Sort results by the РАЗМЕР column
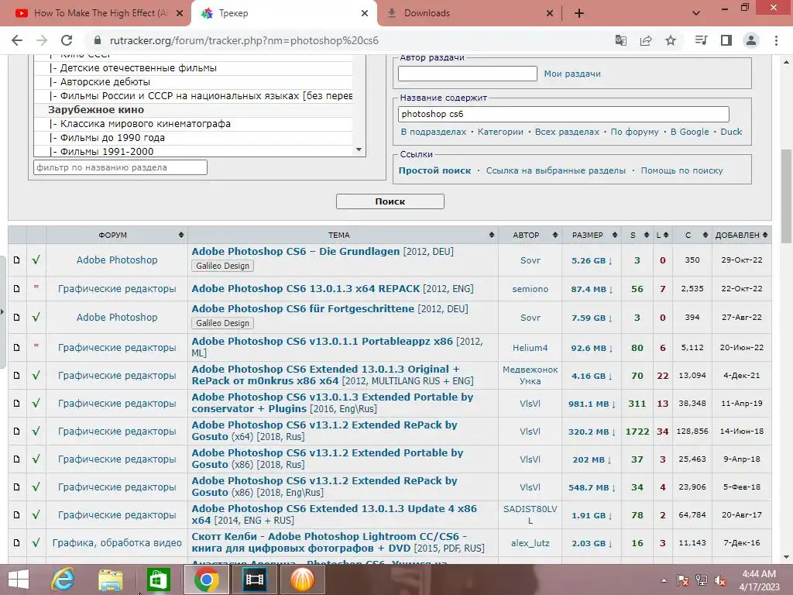This screenshot has width=793, height=595. pyautogui.click(x=591, y=235)
